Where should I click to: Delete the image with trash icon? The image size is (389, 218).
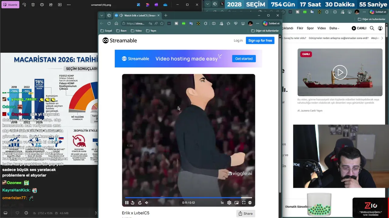33,5
